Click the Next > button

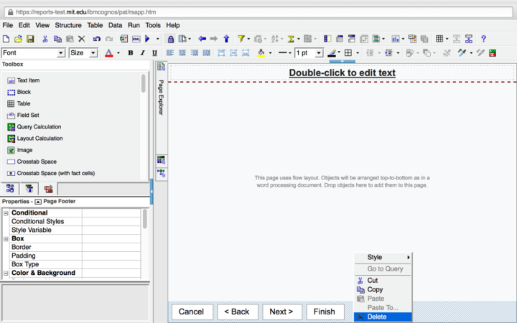pyautogui.click(x=281, y=312)
